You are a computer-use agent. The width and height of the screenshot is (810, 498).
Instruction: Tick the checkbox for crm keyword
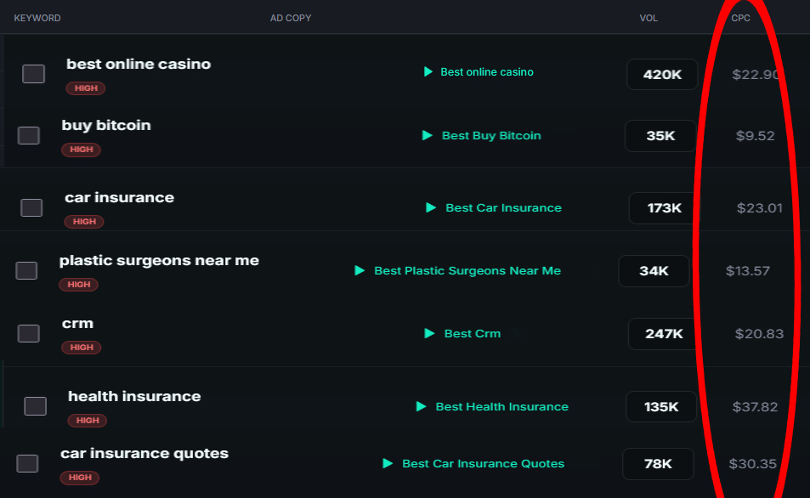click(x=28, y=333)
